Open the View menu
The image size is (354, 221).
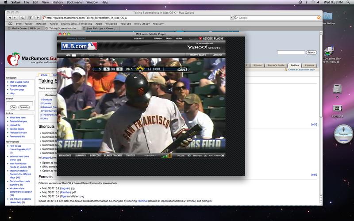pyautogui.click(x=46, y=2)
